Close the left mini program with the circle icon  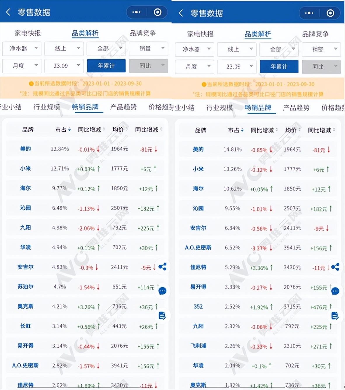click(158, 12)
